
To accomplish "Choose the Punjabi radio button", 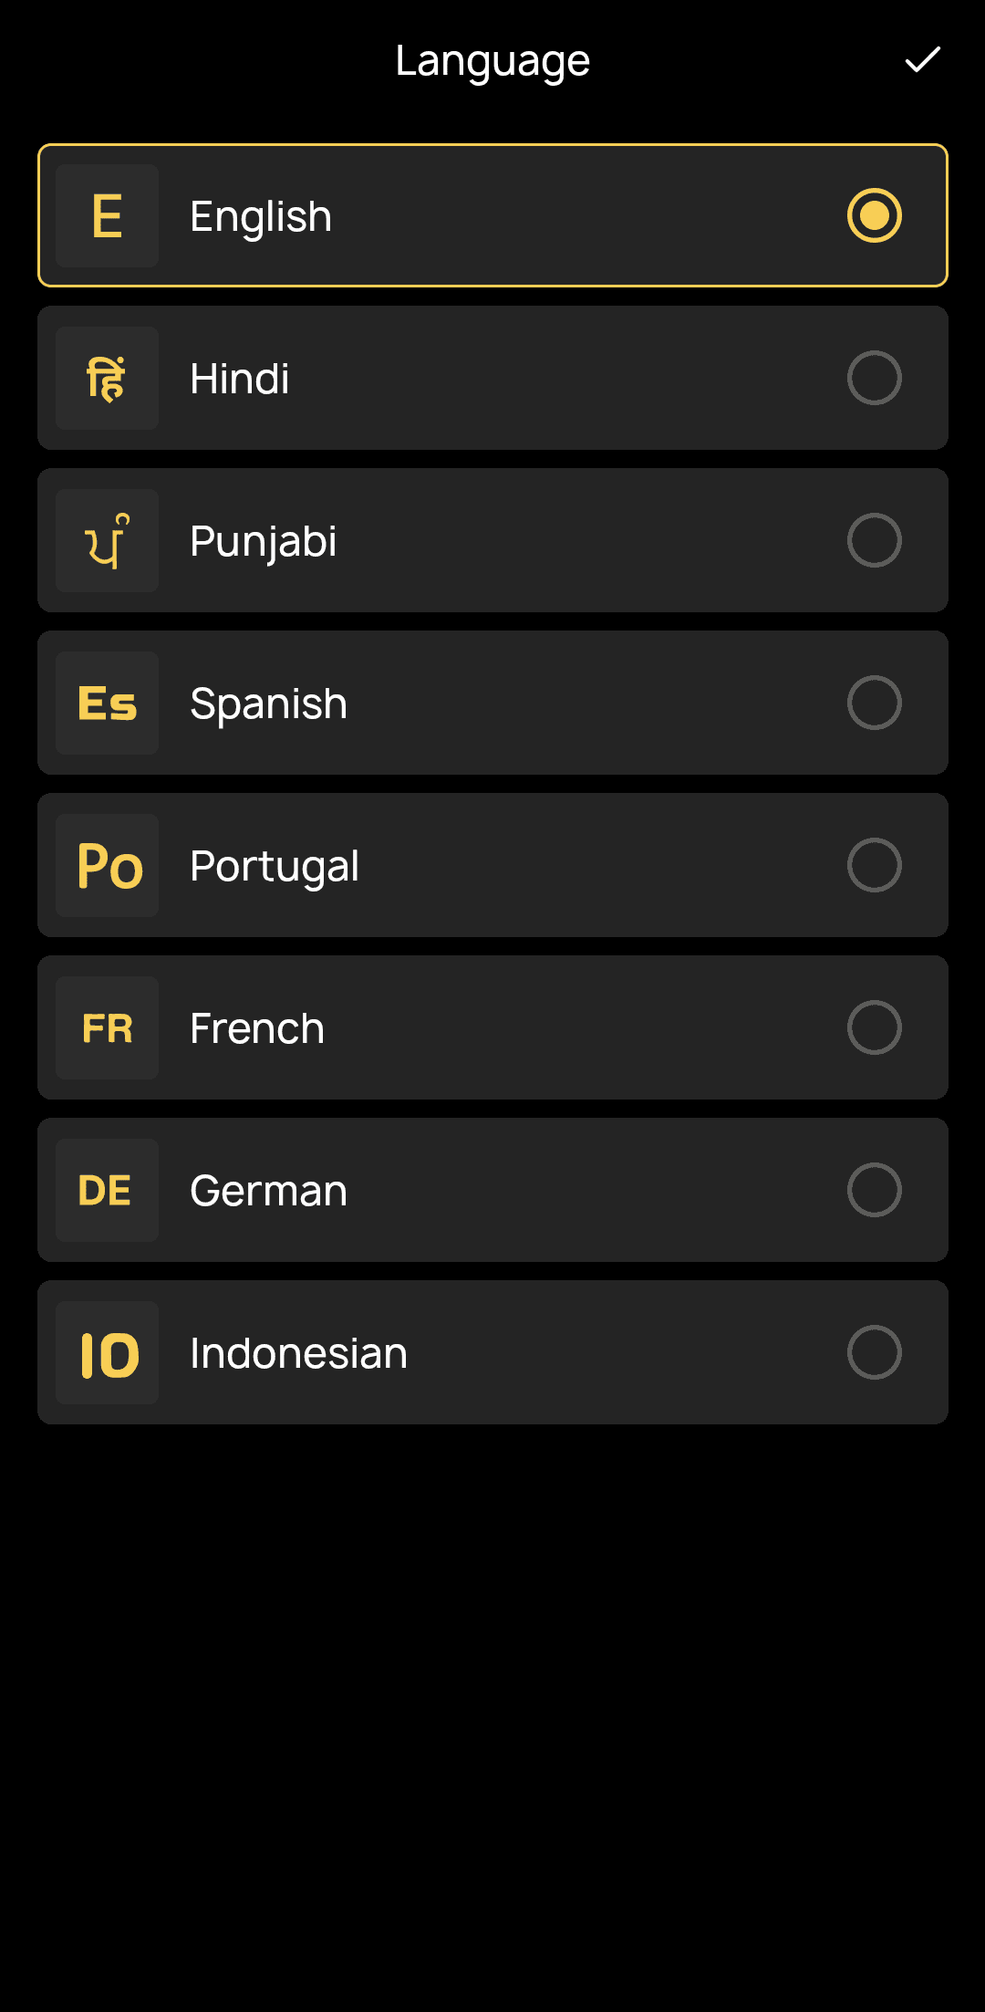I will pyautogui.click(x=874, y=540).
